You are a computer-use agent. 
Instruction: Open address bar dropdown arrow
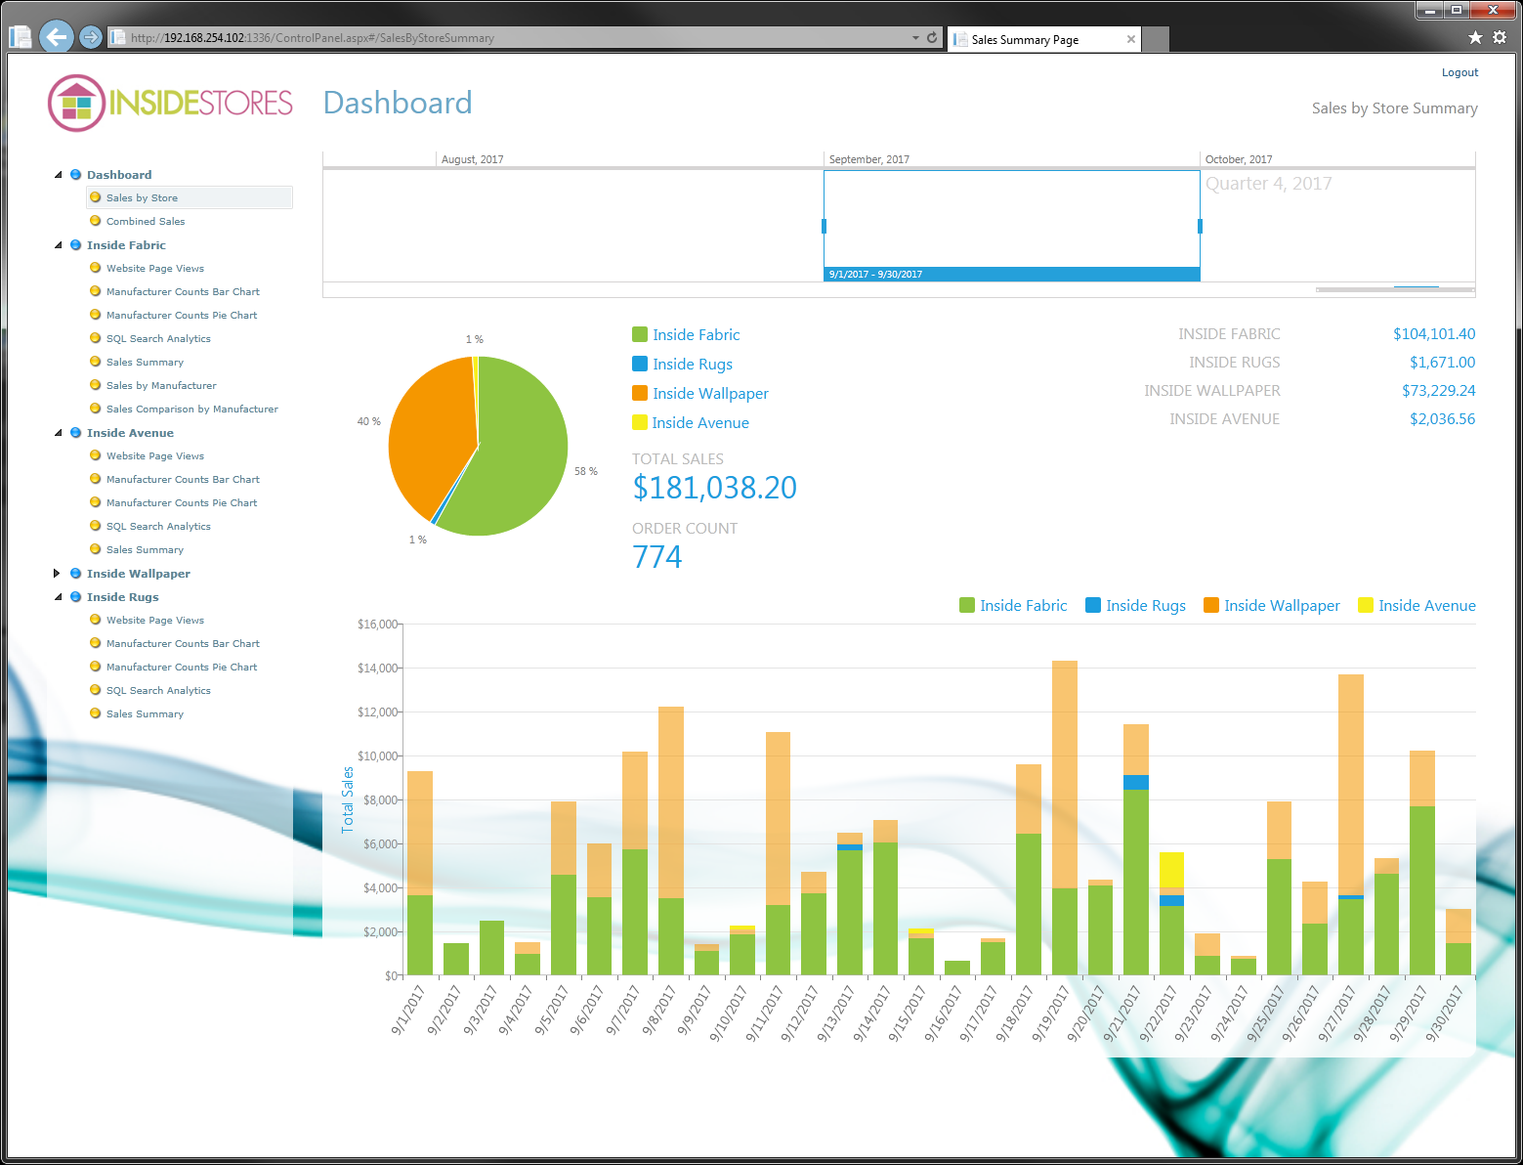(915, 38)
